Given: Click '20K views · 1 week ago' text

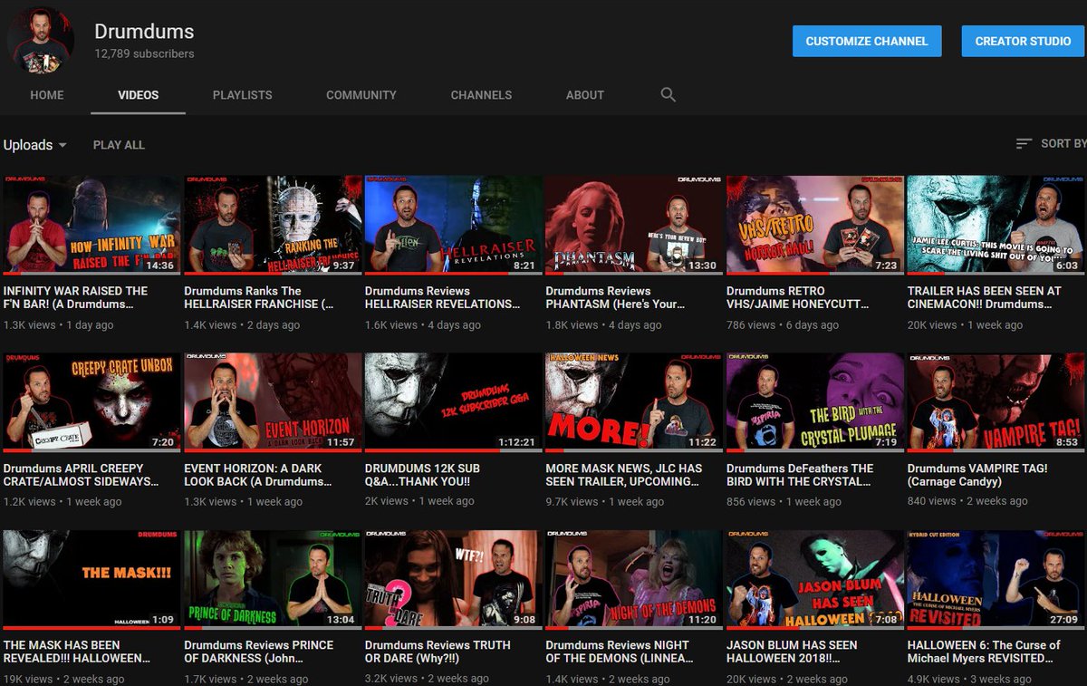Looking at the screenshot, I should 966,324.
